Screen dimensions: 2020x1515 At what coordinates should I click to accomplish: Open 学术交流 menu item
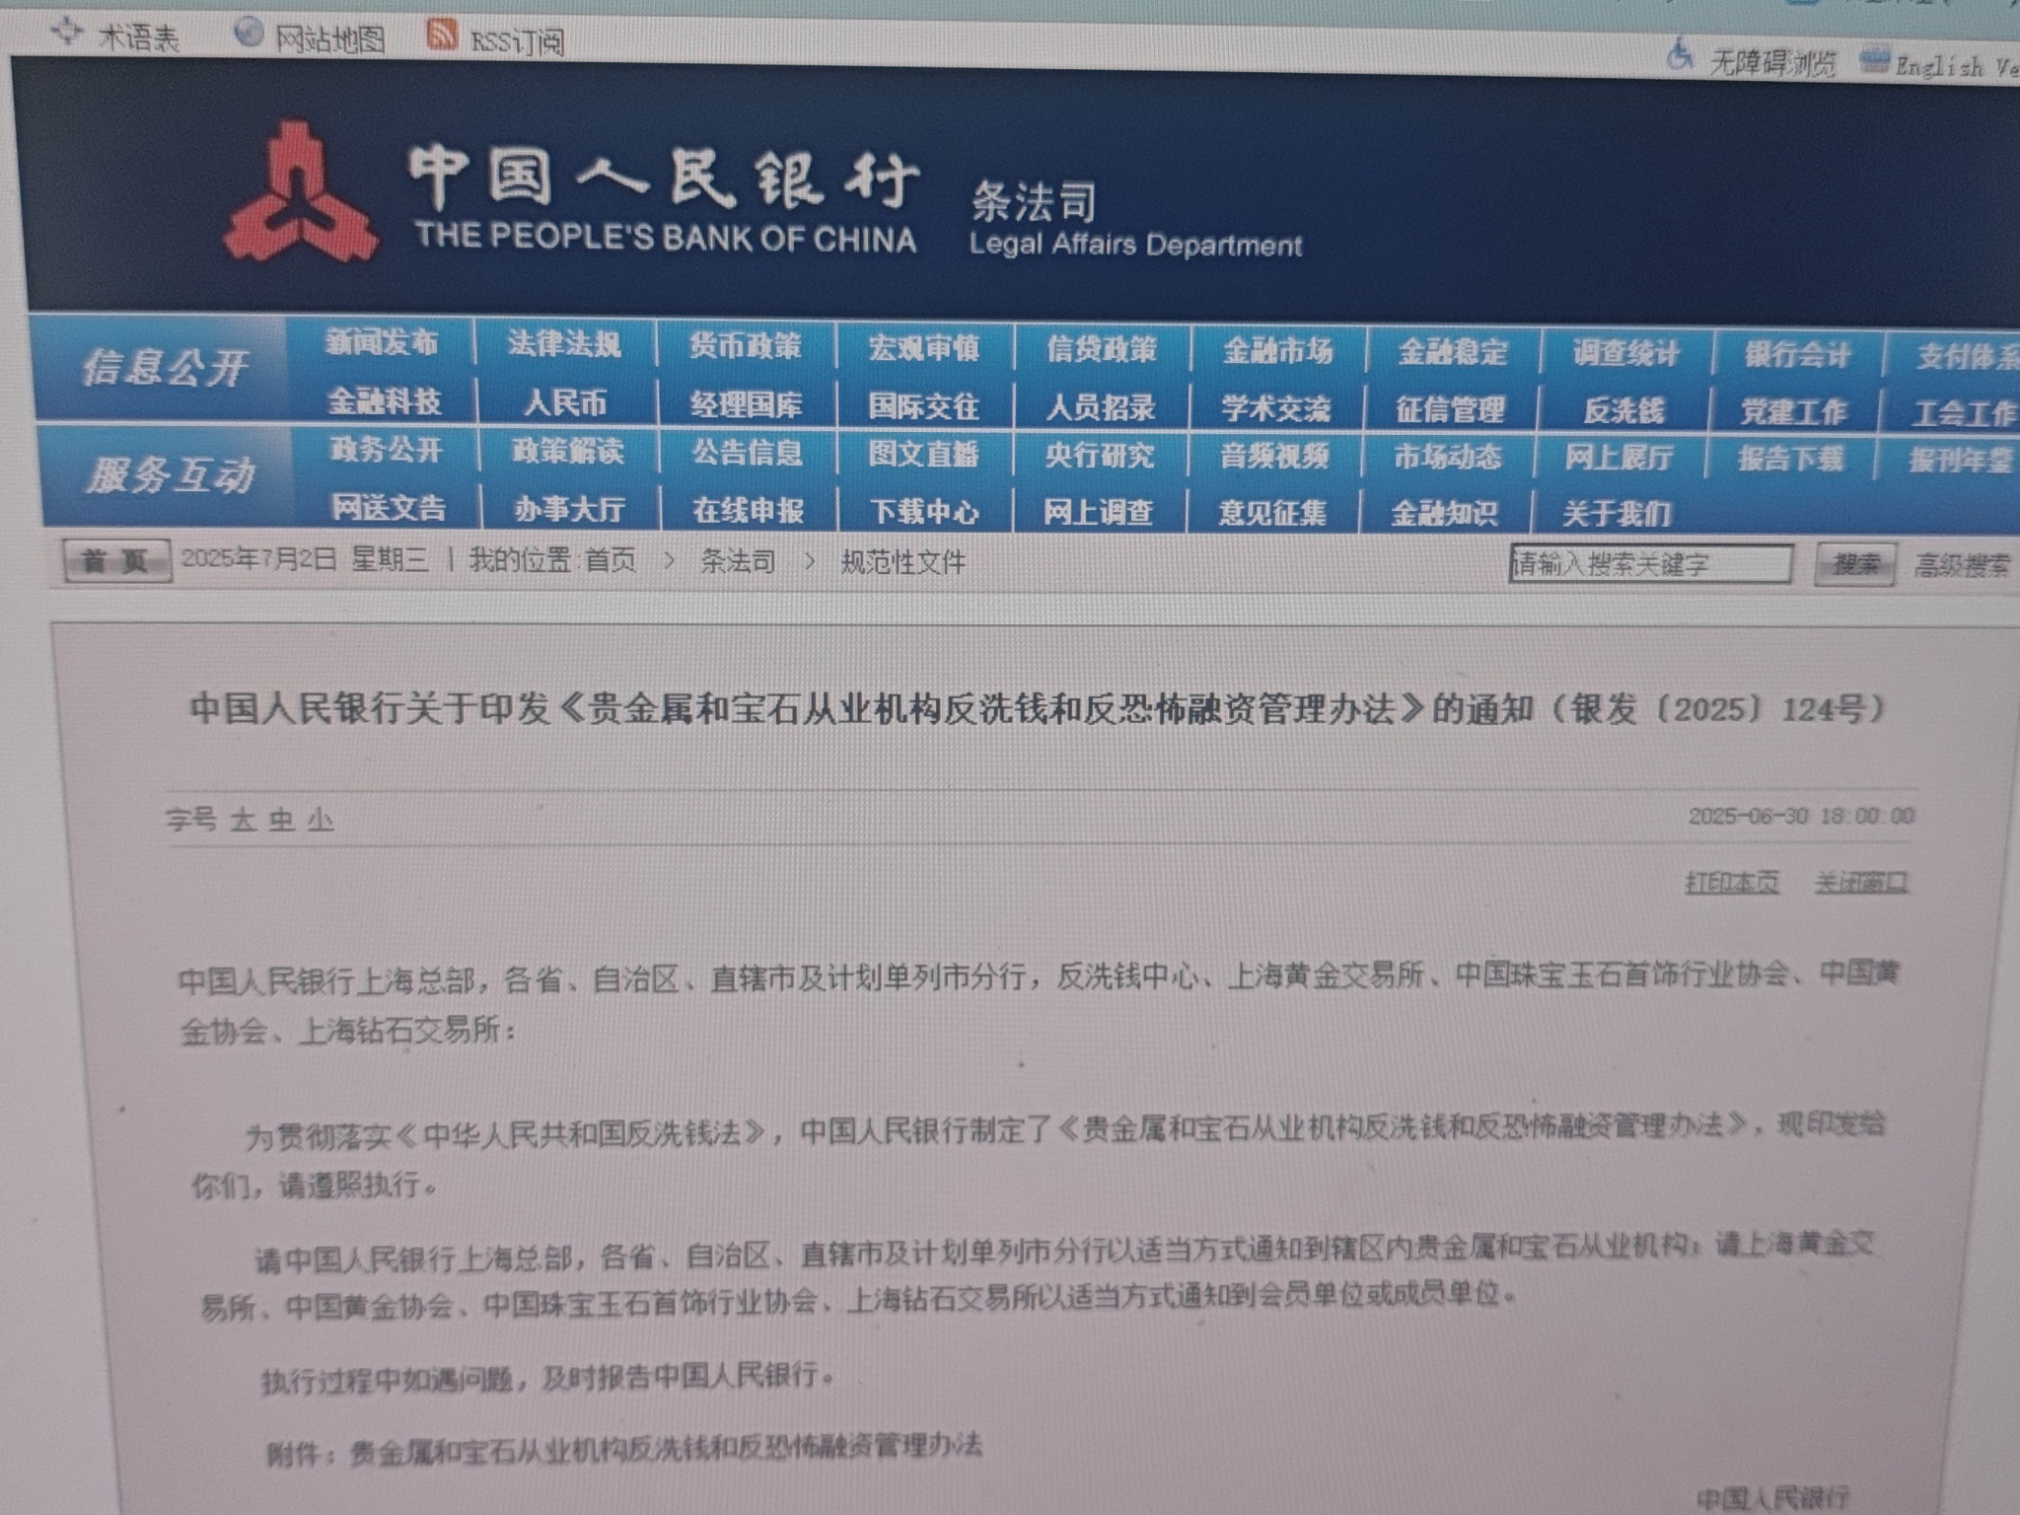(1275, 407)
